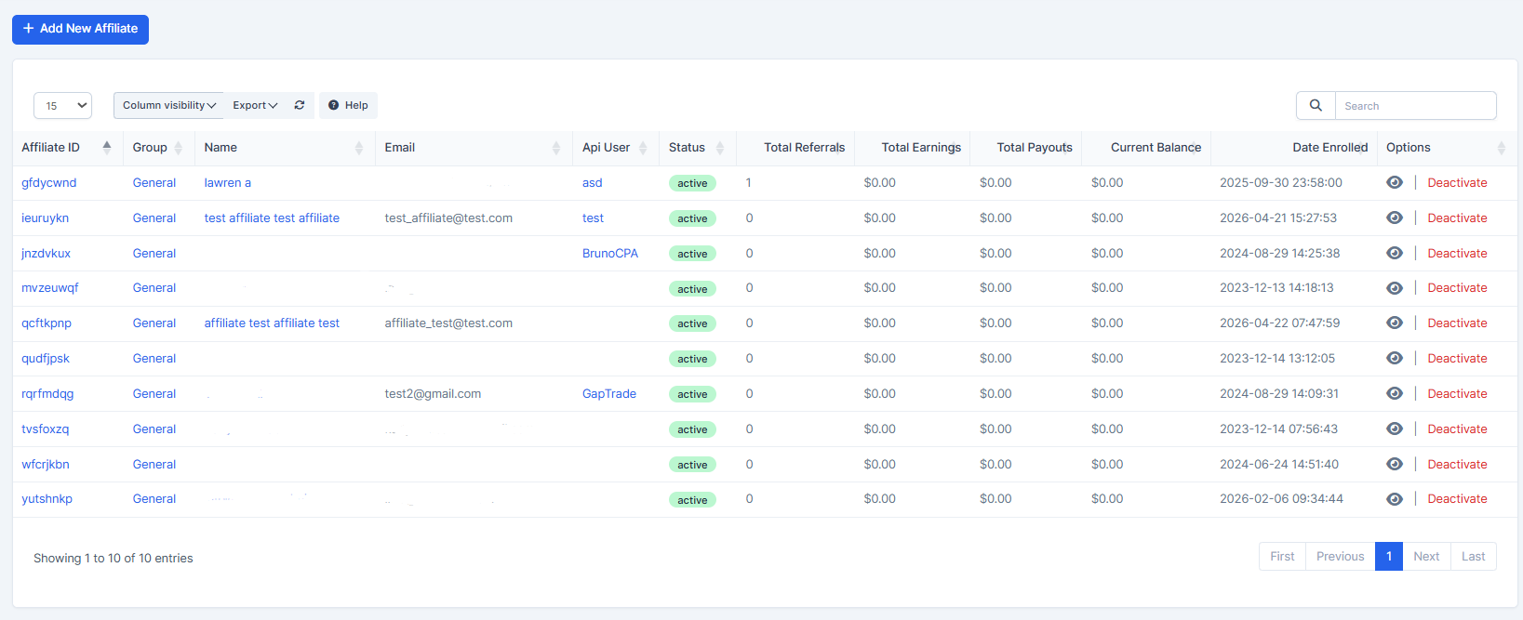This screenshot has height=620, width=1523.
Task: Go to the Next pagination page
Action: pyautogui.click(x=1425, y=557)
